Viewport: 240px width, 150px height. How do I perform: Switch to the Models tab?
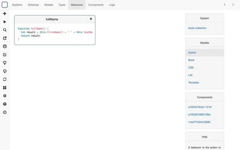point(49,5)
